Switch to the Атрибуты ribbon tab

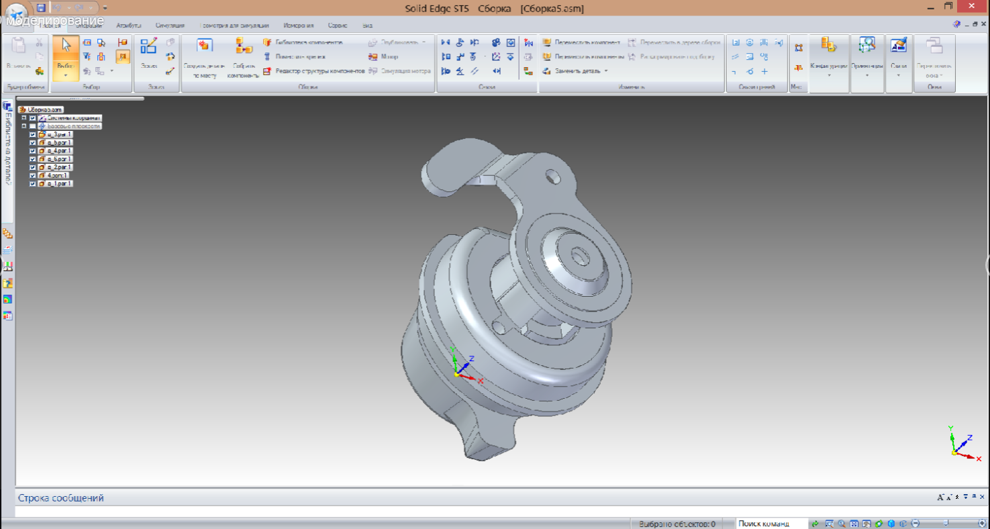(x=128, y=26)
